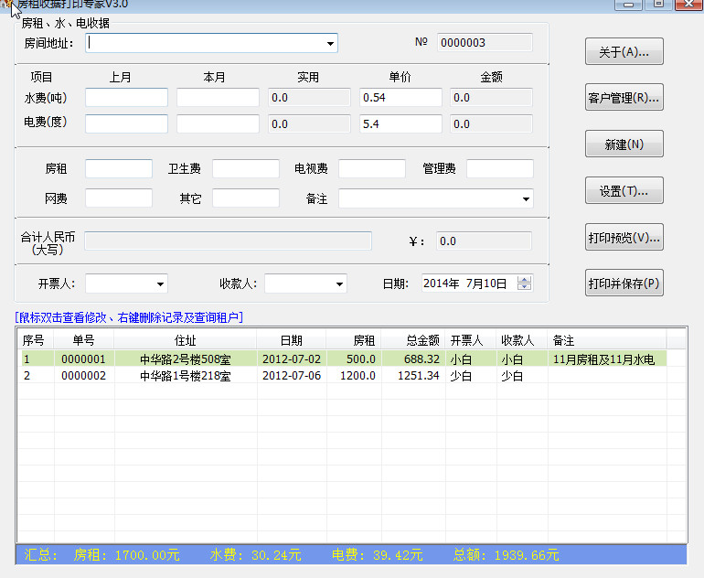Click the 房租 input field
The image size is (704, 578).
click(119, 169)
